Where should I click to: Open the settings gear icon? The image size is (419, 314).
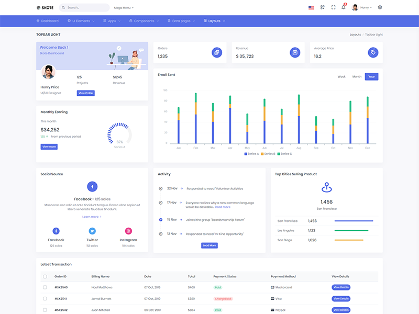[x=380, y=7]
